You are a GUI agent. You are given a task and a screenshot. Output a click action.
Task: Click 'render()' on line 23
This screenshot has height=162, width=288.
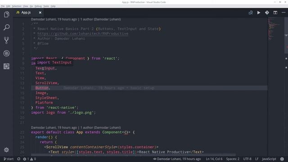(44, 137)
